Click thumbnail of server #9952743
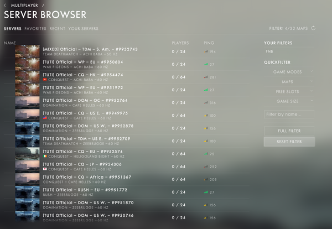The height and width of the screenshot is (229, 332). pos(27,51)
